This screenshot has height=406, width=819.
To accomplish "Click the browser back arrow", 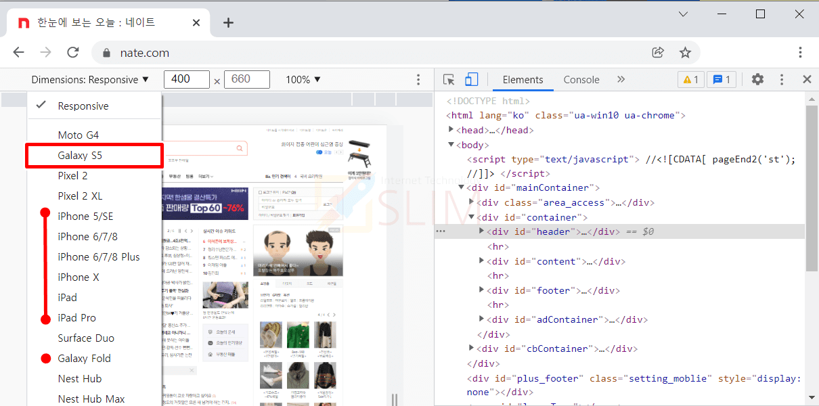I will 19,53.
